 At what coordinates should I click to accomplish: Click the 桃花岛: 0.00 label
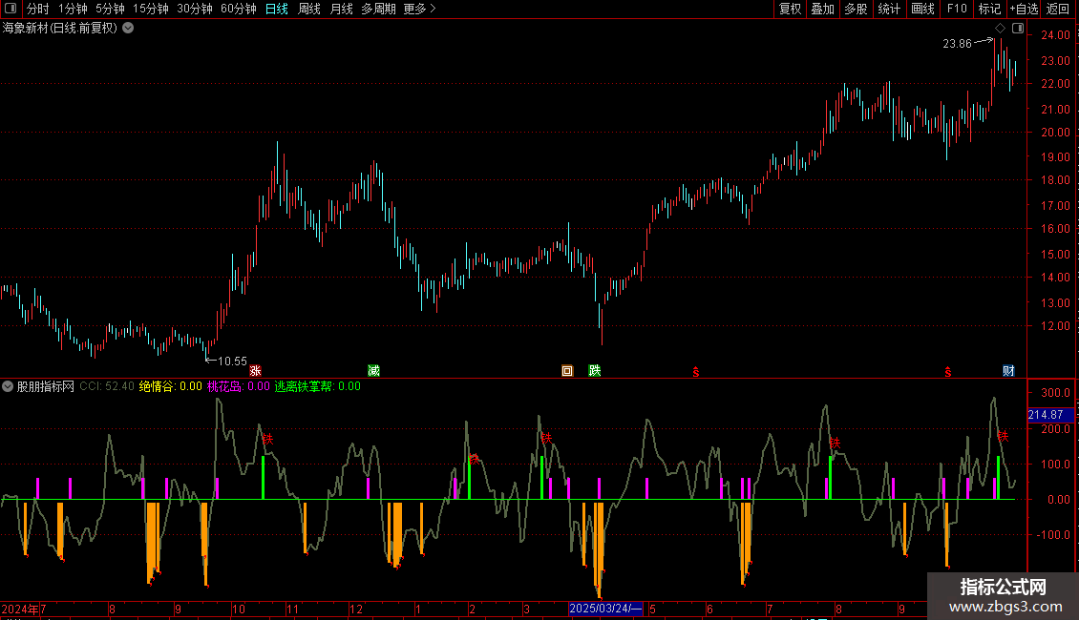[x=238, y=386]
